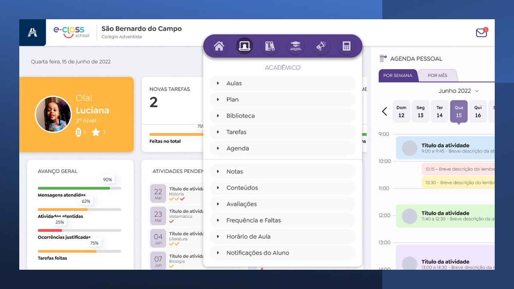
Task: Switch to the Por Mês tab
Action: tap(438, 75)
